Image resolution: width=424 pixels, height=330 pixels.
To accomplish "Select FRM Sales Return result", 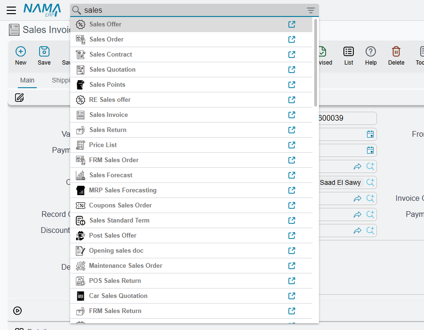I will [191, 311].
